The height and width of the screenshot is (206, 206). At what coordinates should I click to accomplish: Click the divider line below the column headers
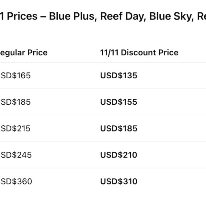pos(103,62)
